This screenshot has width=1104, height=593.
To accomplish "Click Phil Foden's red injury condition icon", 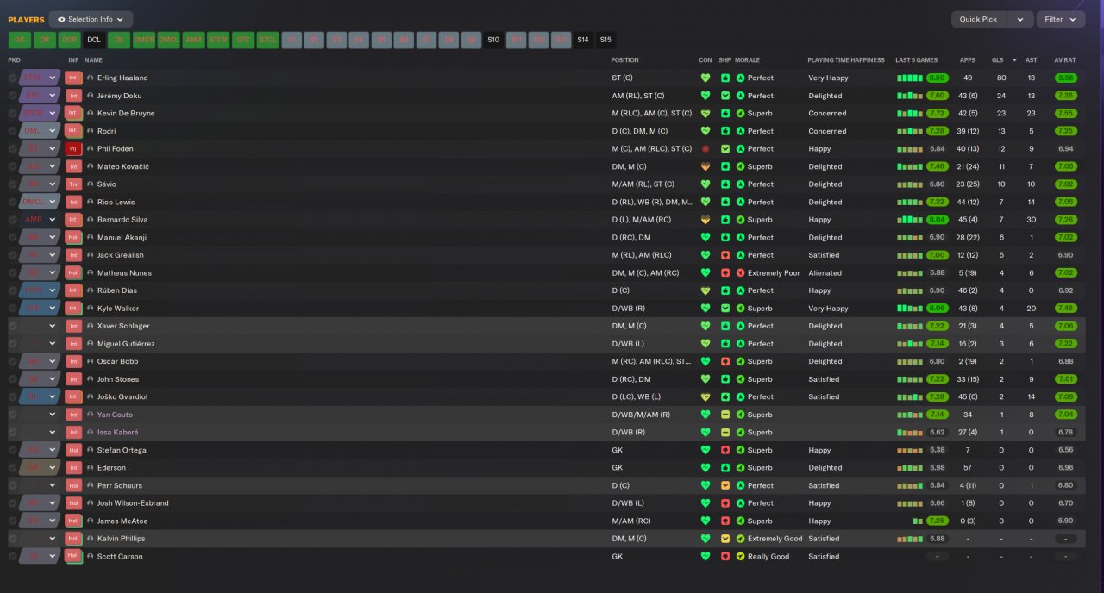I will [x=705, y=149].
